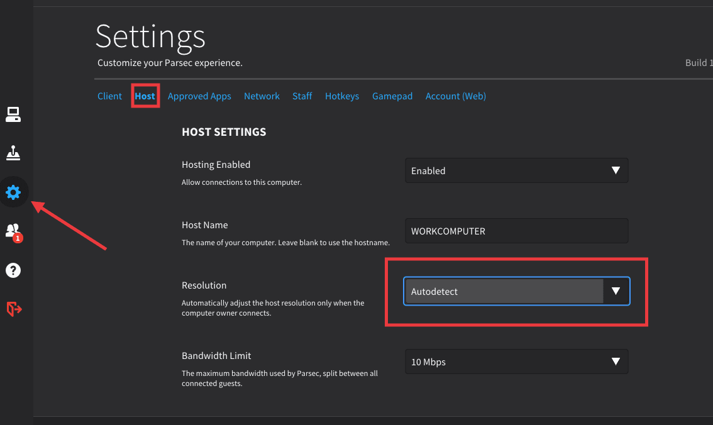
Task: Expand the Hosting Enabled dropdown
Action: point(516,171)
